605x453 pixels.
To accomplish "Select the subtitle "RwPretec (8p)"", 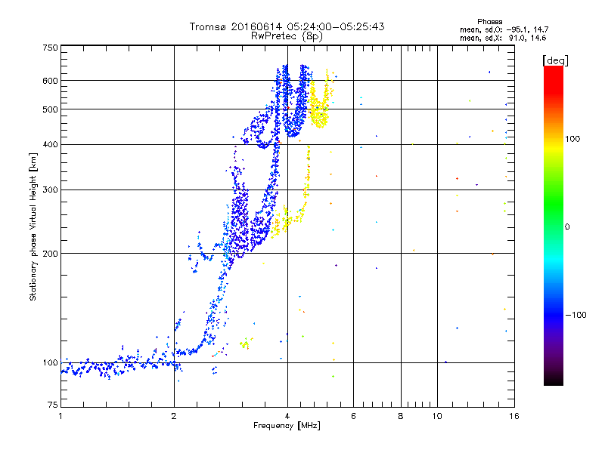I will coord(287,36).
